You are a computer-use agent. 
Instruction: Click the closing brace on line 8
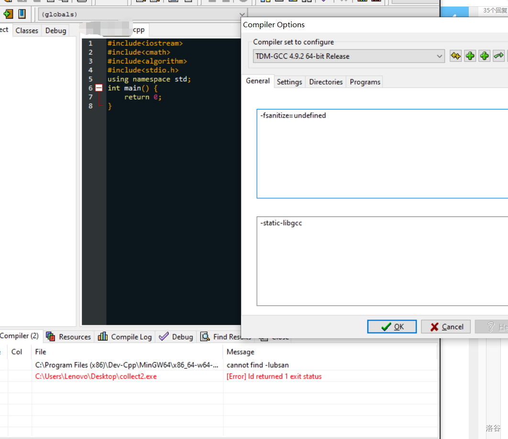pyautogui.click(x=110, y=106)
